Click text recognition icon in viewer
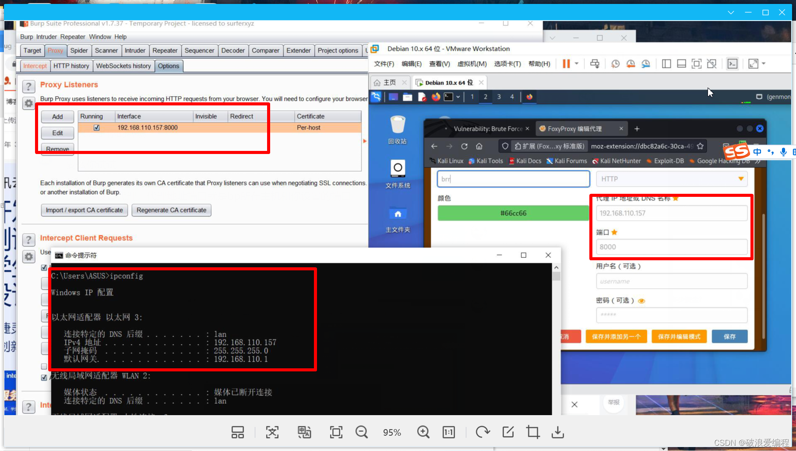The width and height of the screenshot is (796, 451). (x=272, y=432)
